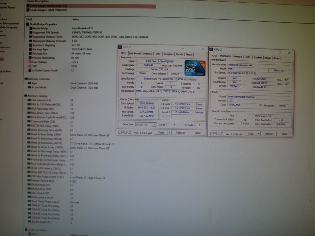The width and height of the screenshot is (315, 236).
Task: Click BIOS Version value 1201
Action: coord(259,100)
